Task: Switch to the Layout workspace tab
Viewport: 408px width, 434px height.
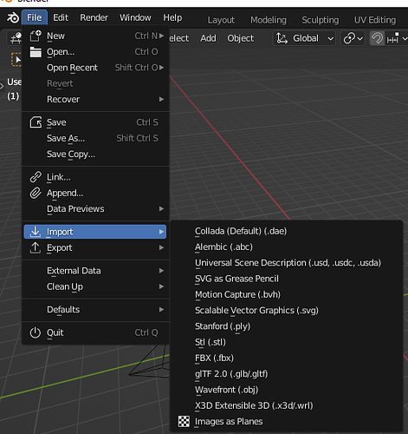Action: 221,20
